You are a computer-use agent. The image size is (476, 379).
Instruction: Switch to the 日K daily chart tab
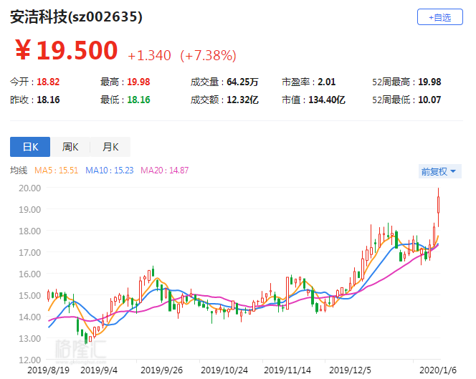click(30, 147)
